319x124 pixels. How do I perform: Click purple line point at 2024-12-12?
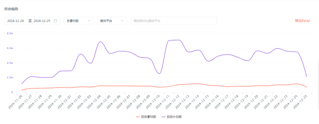tap(179, 40)
